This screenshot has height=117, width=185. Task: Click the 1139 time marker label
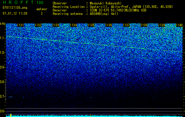[161, 25]
